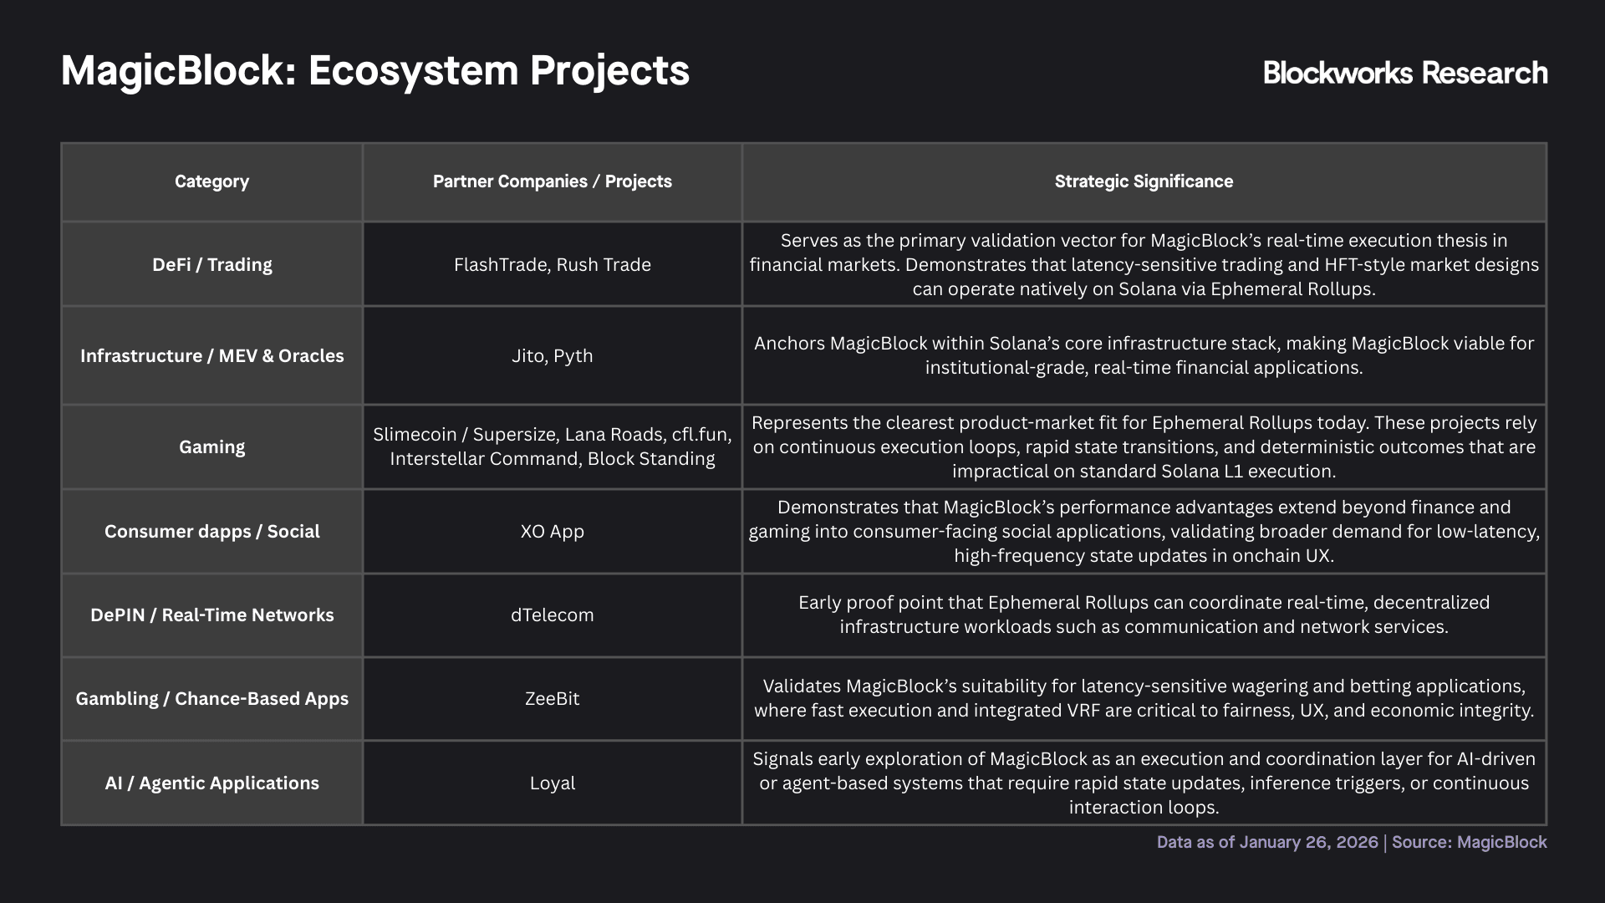The height and width of the screenshot is (903, 1605).
Task: Click the dTelecom partner cell
Action: click(553, 615)
